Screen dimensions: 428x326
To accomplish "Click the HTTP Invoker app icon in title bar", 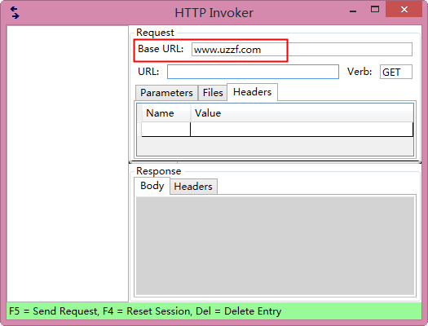I will (x=15, y=12).
